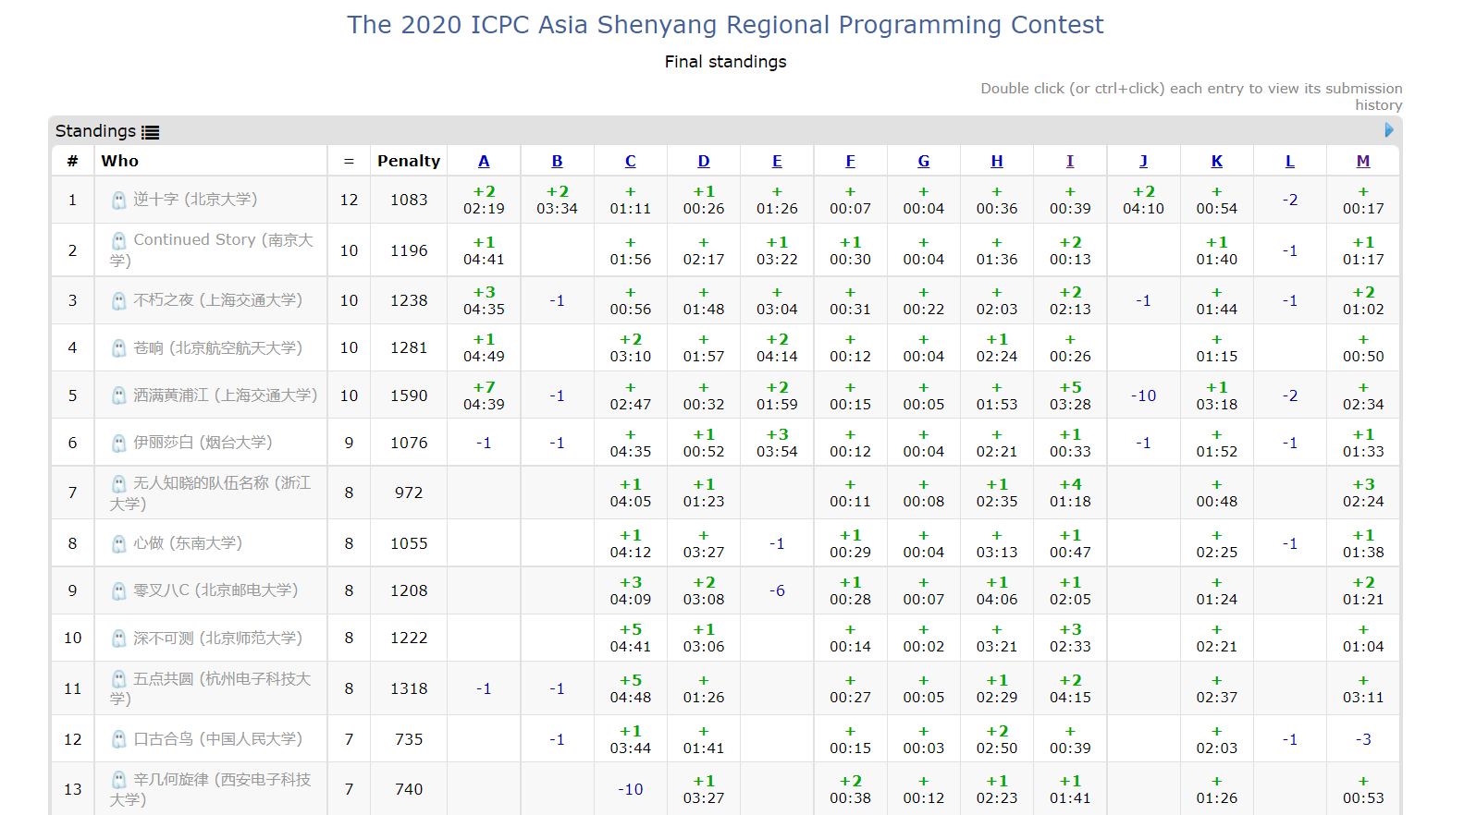
Task: Click the team icon beside 心做 (东南大学)
Action: point(118,543)
